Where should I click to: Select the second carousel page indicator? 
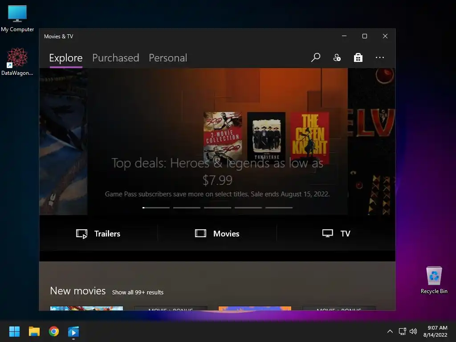coord(187,208)
